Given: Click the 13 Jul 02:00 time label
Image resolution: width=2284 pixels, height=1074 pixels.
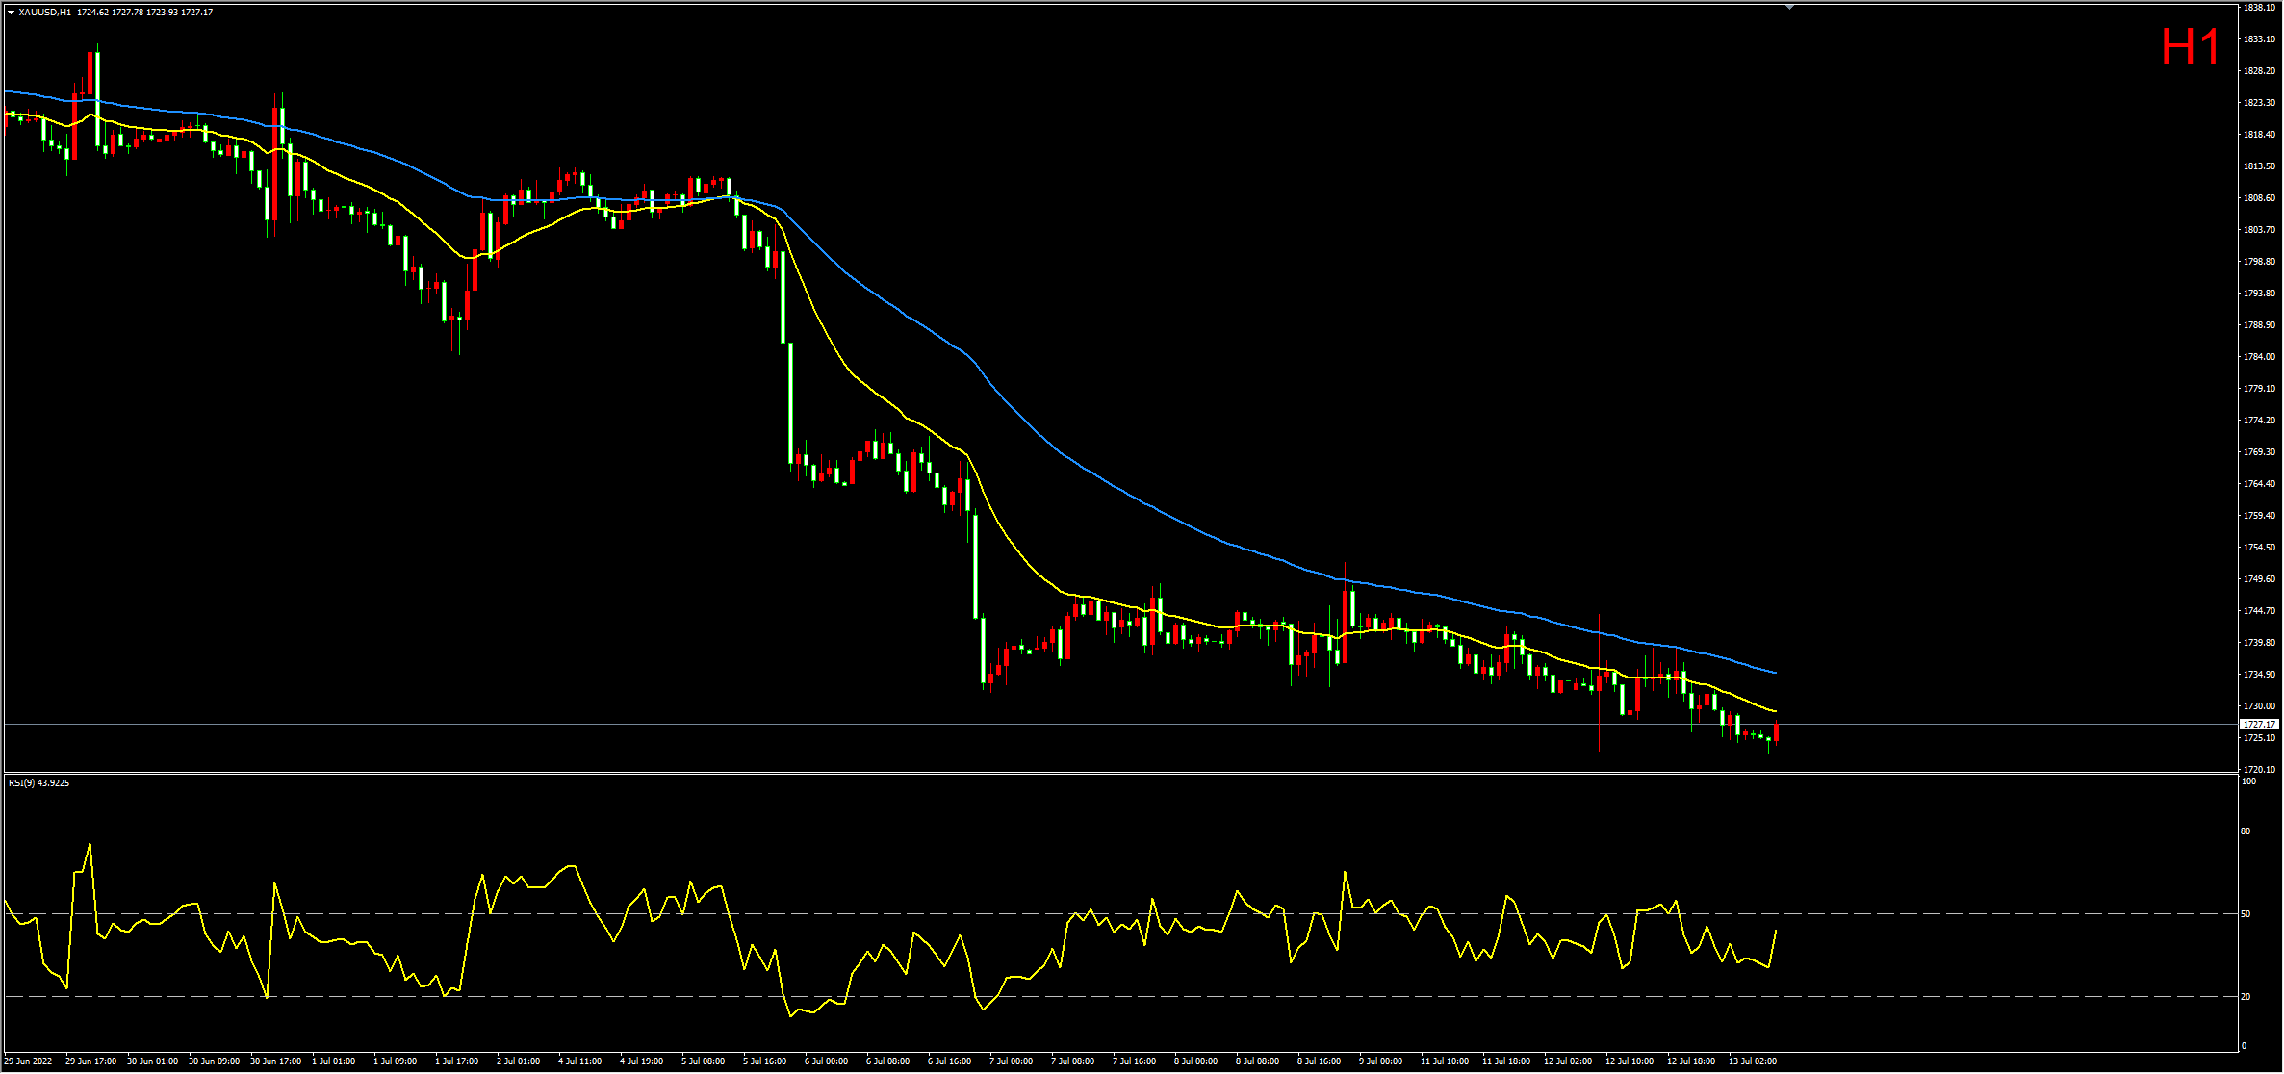Looking at the screenshot, I should [x=1753, y=1061].
